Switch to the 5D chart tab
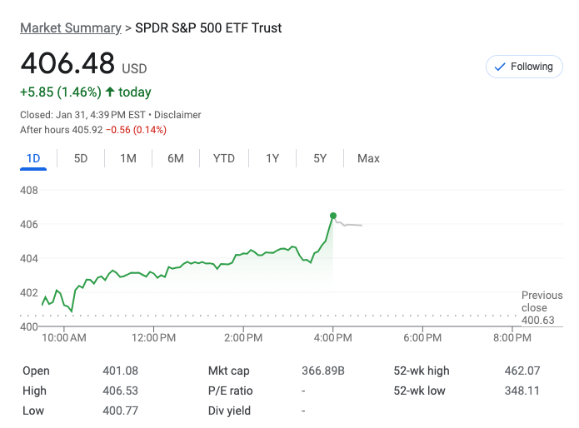Image resolution: width=579 pixels, height=428 pixels. tap(81, 158)
